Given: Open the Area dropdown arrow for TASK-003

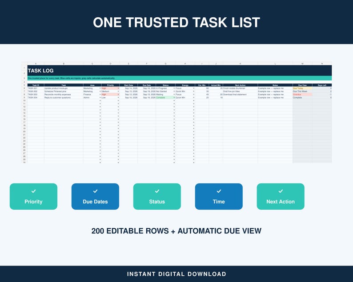Looking at the screenshot, I should 100,95.
